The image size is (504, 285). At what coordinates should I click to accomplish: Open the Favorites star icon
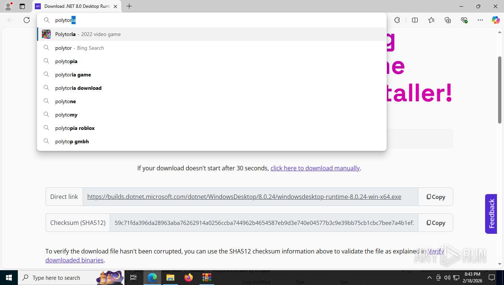(x=431, y=20)
